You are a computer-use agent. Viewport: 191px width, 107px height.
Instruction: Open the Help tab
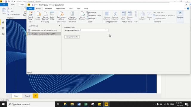point(86,9)
